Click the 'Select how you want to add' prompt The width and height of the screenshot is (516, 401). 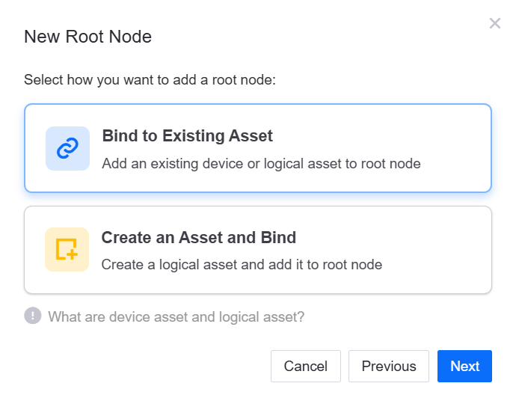tap(150, 79)
